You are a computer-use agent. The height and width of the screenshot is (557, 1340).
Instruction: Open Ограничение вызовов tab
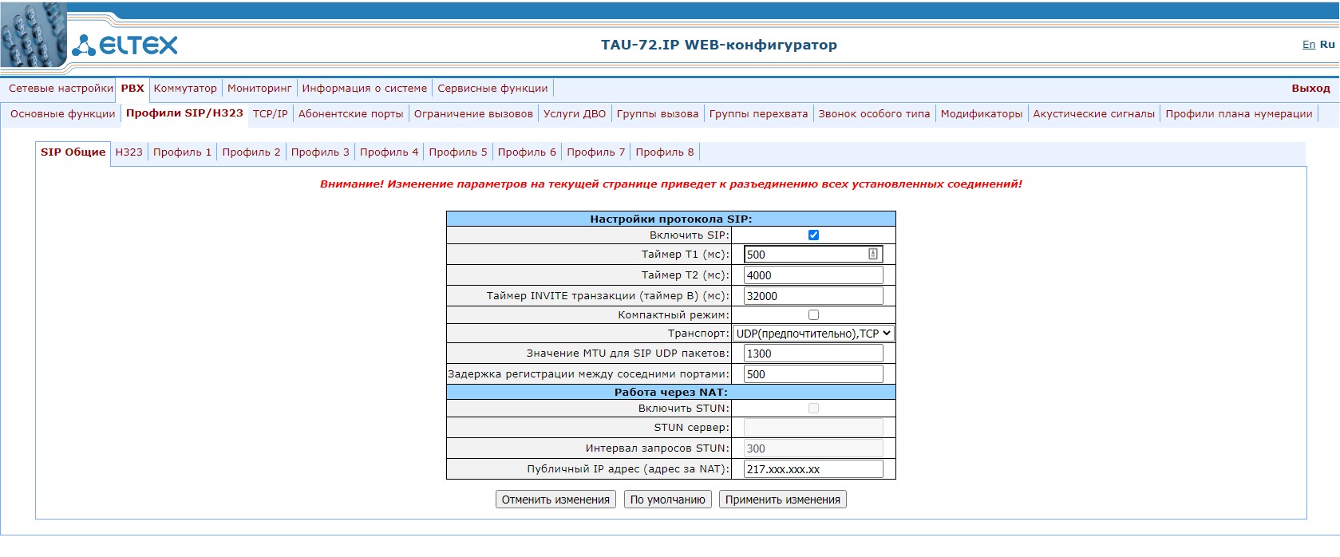pyautogui.click(x=473, y=114)
